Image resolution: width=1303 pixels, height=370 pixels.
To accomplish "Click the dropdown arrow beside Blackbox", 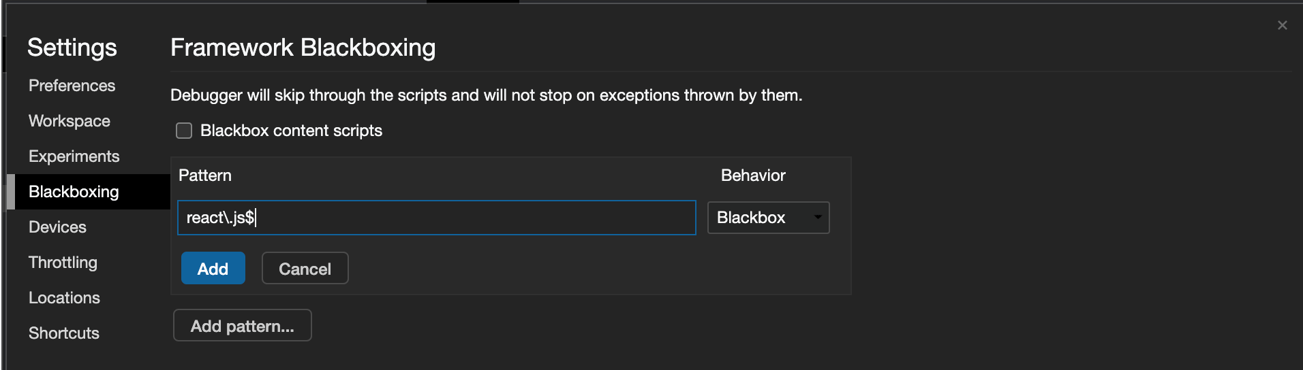I will click(x=817, y=218).
